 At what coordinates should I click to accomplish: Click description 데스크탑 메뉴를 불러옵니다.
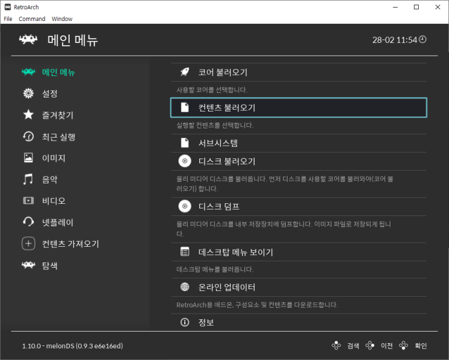tap(215, 269)
